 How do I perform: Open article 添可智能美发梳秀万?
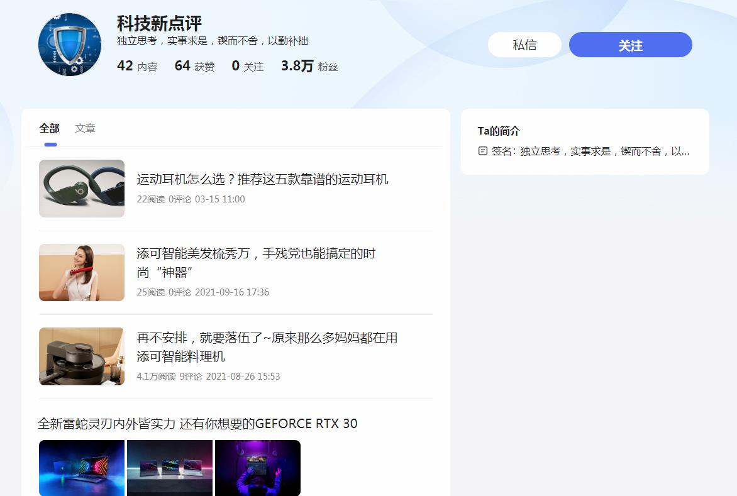point(256,263)
